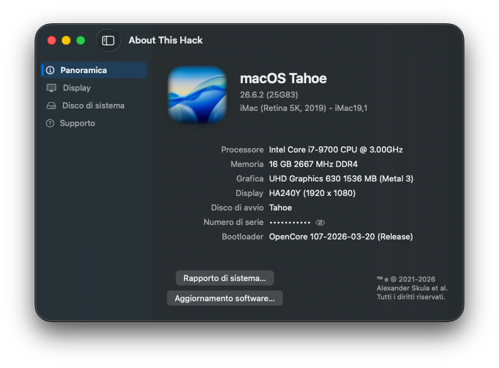Image resolution: width=499 pixels, height=368 pixels.
Task: Zoom window with the green button
Action: coord(81,40)
